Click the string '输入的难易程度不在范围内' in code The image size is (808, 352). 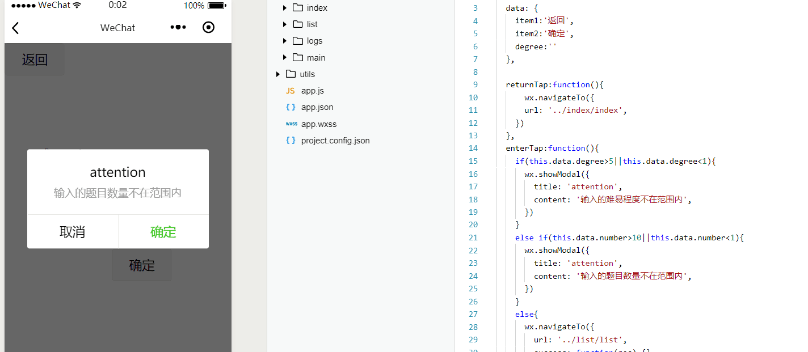click(632, 200)
